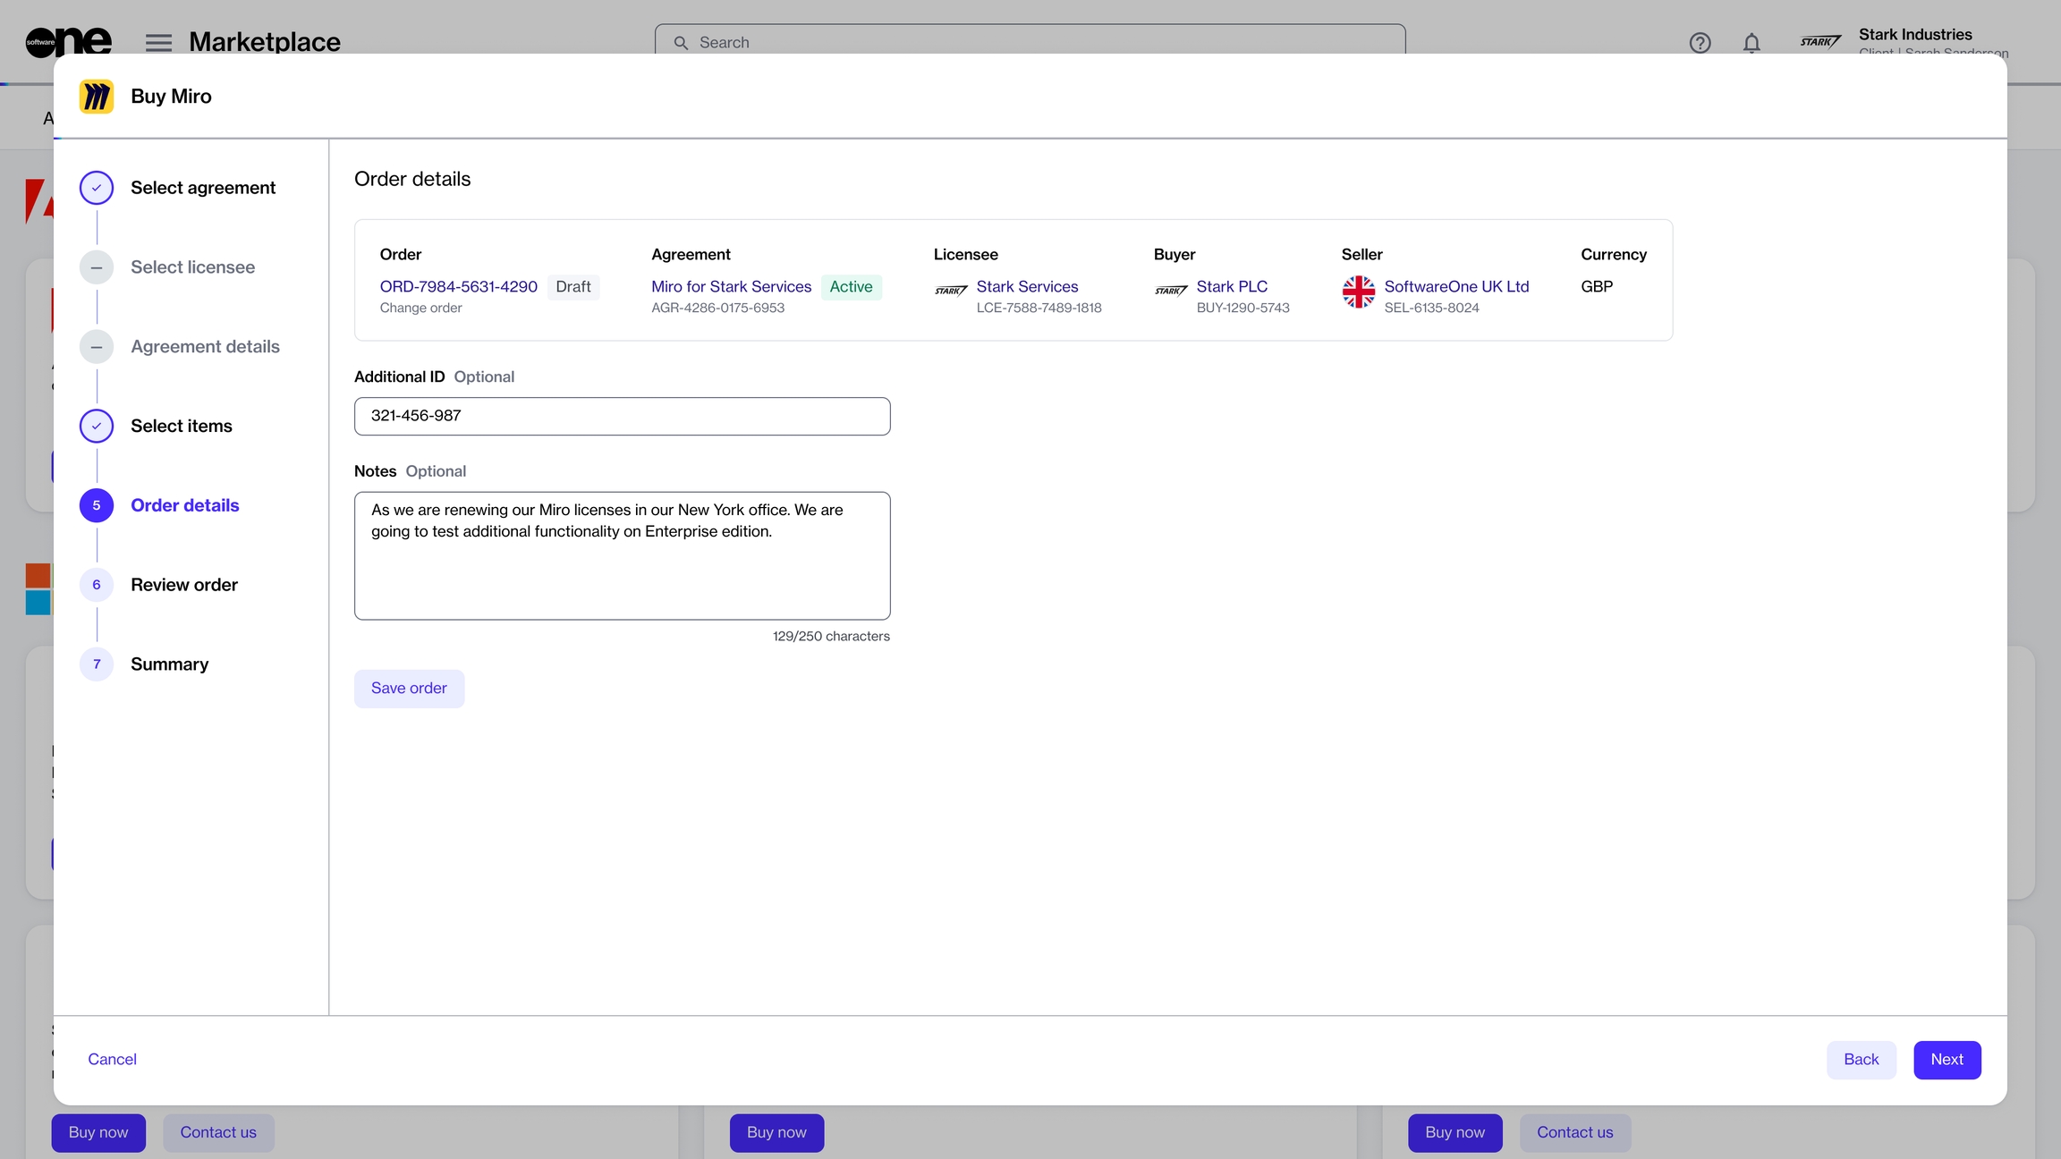Click the Save order button

point(409,689)
